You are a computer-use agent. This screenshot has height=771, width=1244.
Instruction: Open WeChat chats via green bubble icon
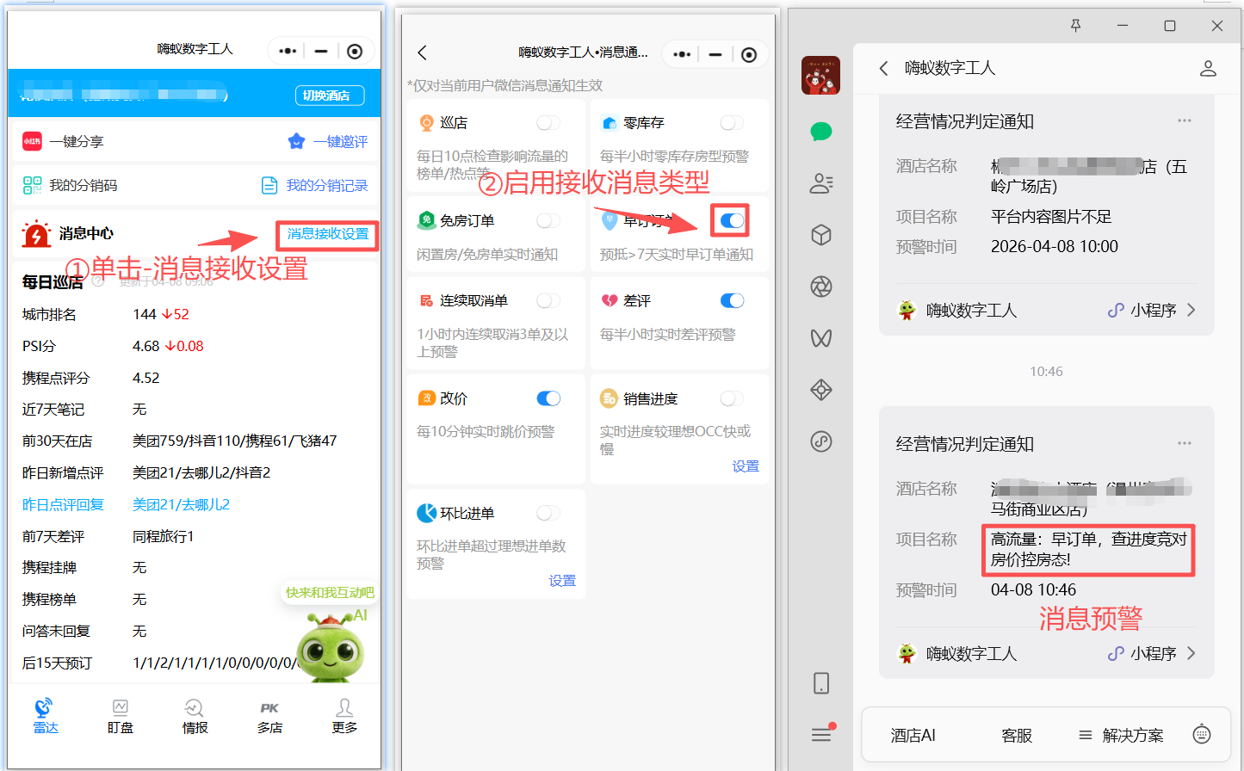pos(820,131)
